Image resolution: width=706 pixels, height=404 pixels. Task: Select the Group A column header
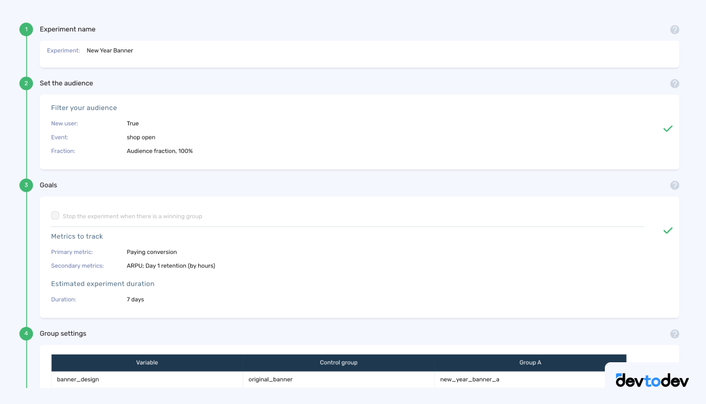pyautogui.click(x=530, y=362)
